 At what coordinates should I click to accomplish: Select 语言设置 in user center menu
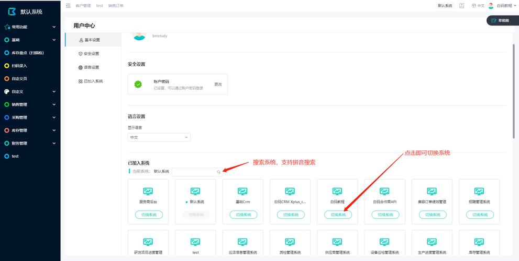click(x=93, y=67)
